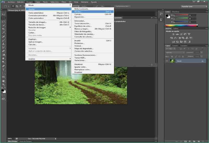Select the Rectangular Marquee tool
Viewport: 209px width, 143px height.
3,18
